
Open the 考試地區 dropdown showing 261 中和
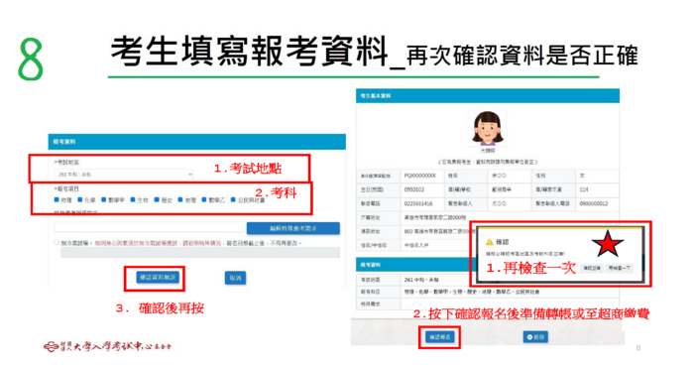pyautogui.click(x=123, y=175)
